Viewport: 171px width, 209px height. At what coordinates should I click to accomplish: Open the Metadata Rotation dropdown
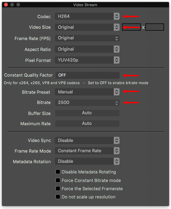(x=87, y=161)
